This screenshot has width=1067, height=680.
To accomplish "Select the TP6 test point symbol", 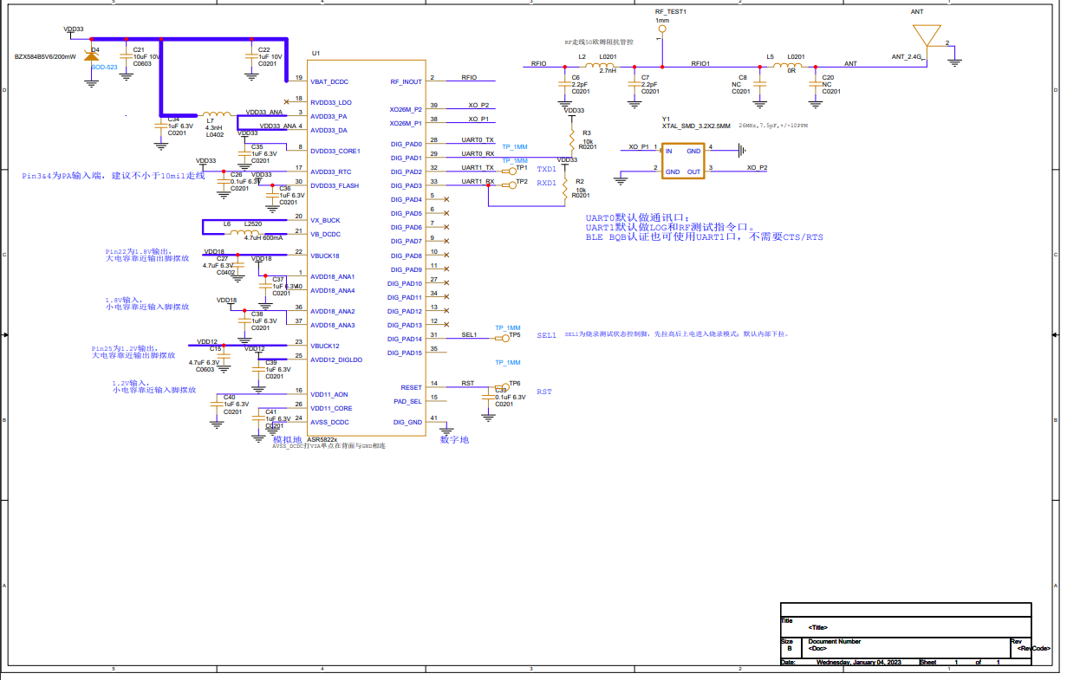I will click(x=504, y=386).
